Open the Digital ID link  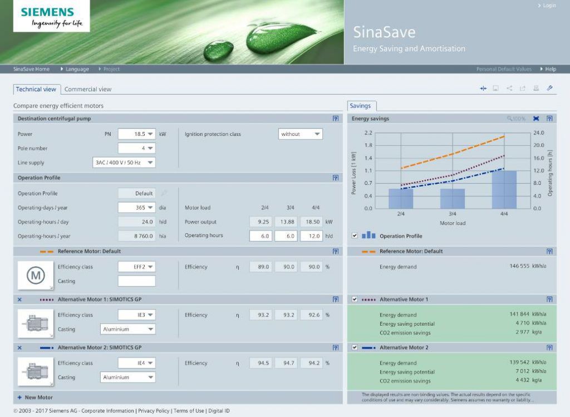[219, 411]
